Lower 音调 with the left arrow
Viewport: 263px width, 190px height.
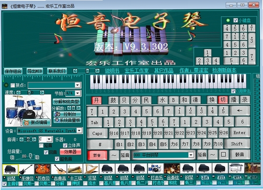pyautogui.click(x=21, y=139)
